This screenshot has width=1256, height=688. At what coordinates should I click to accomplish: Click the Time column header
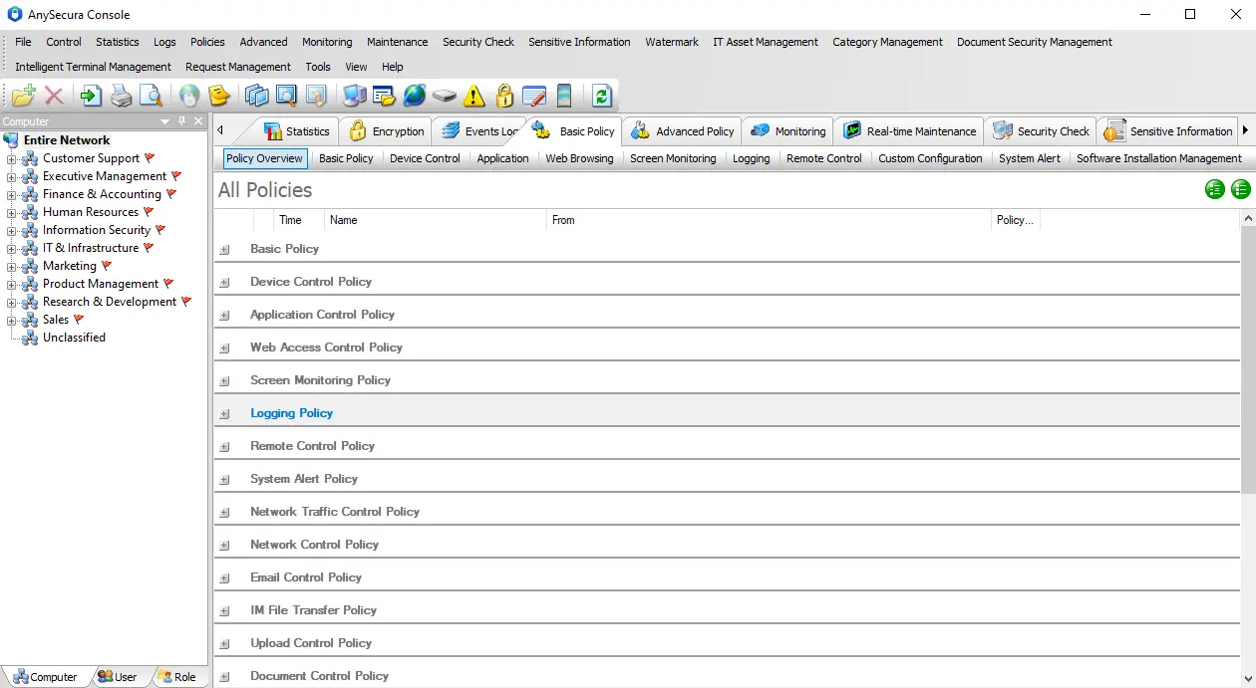click(298, 220)
